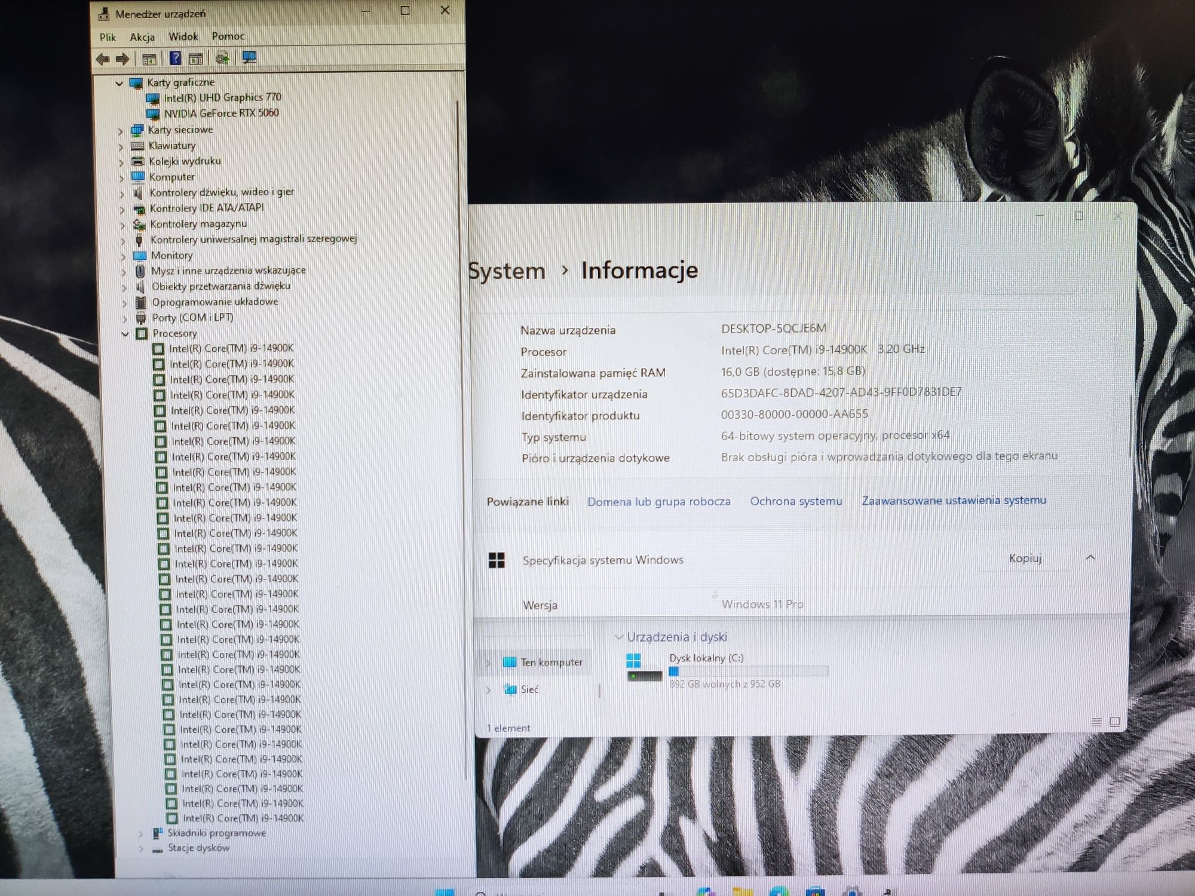1195x896 pixels.
Task: Click the Kontrolery magazynu icon
Action: click(140, 224)
